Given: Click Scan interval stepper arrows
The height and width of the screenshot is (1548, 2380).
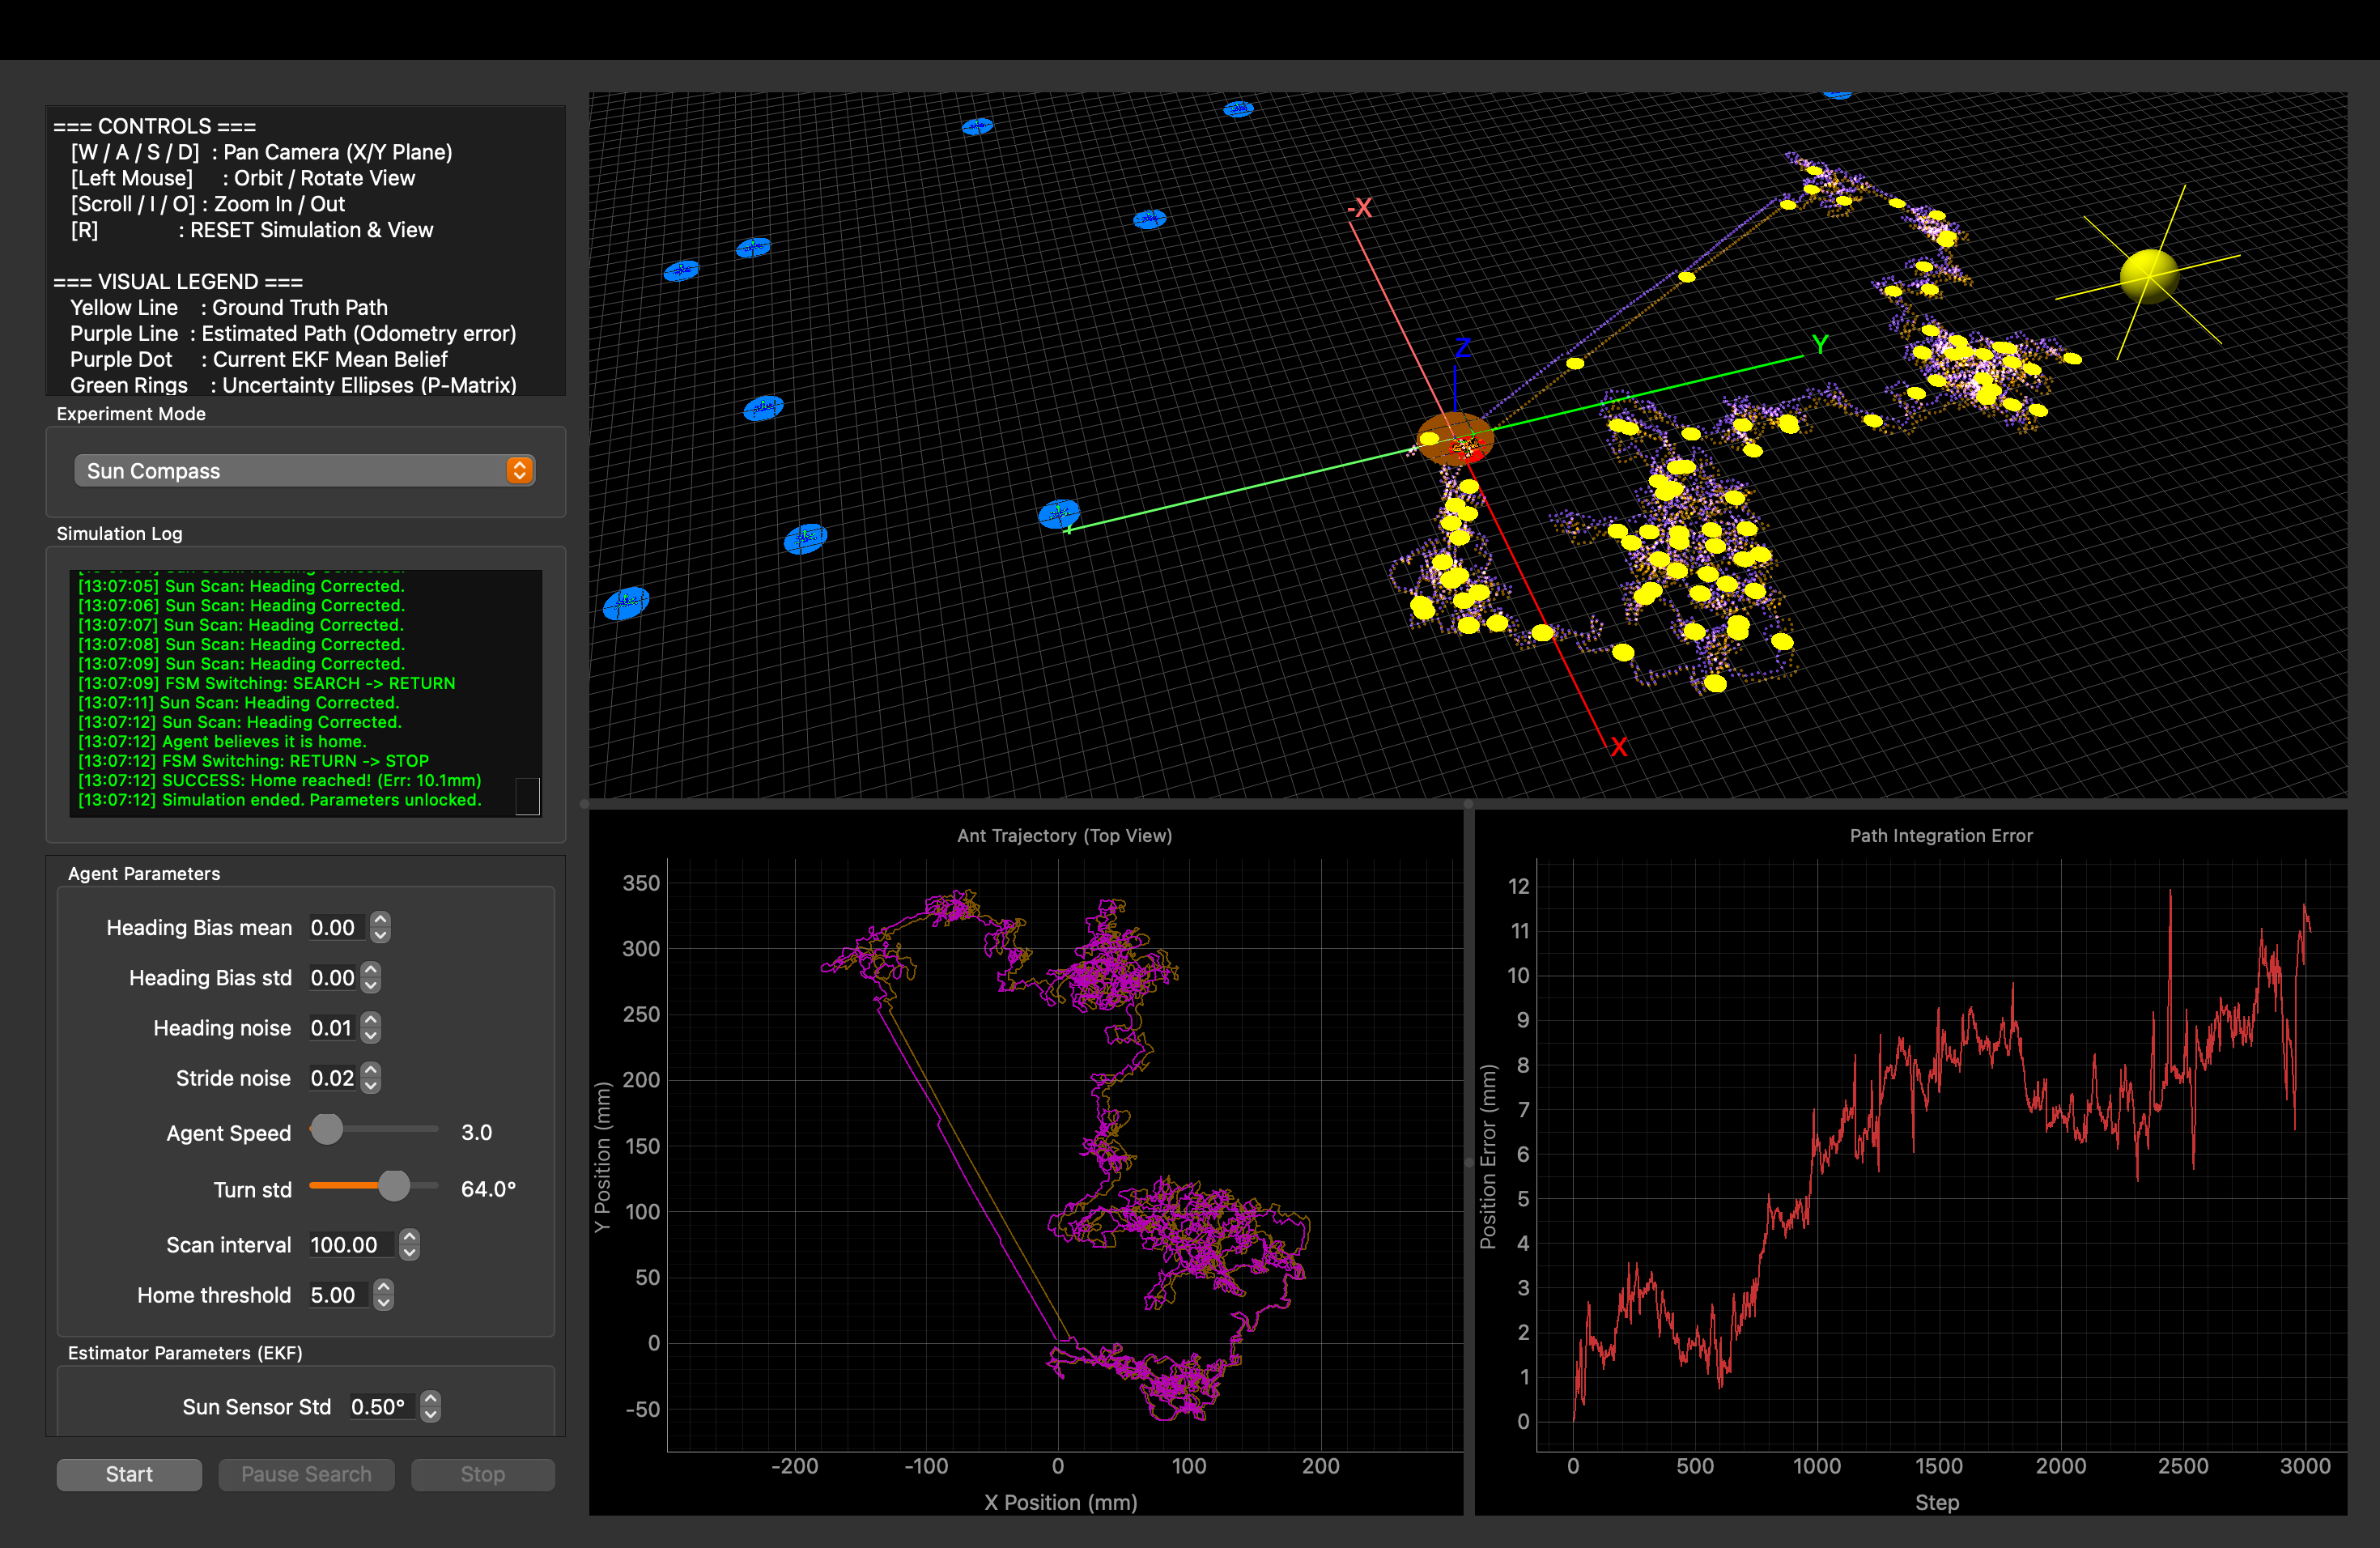Looking at the screenshot, I should coord(409,1245).
